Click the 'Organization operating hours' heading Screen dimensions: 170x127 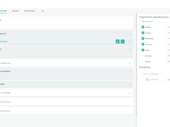pos(154,17)
